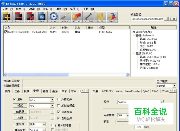Enable the 外部文件 checkbox

click(59, 99)
